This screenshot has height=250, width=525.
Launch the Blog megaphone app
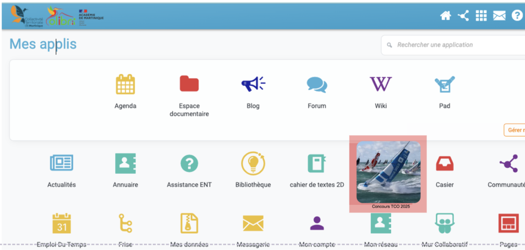(253, 84)
